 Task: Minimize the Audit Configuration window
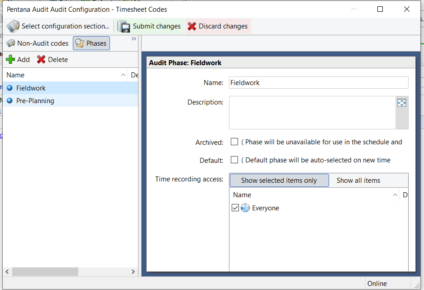[354, 9]
